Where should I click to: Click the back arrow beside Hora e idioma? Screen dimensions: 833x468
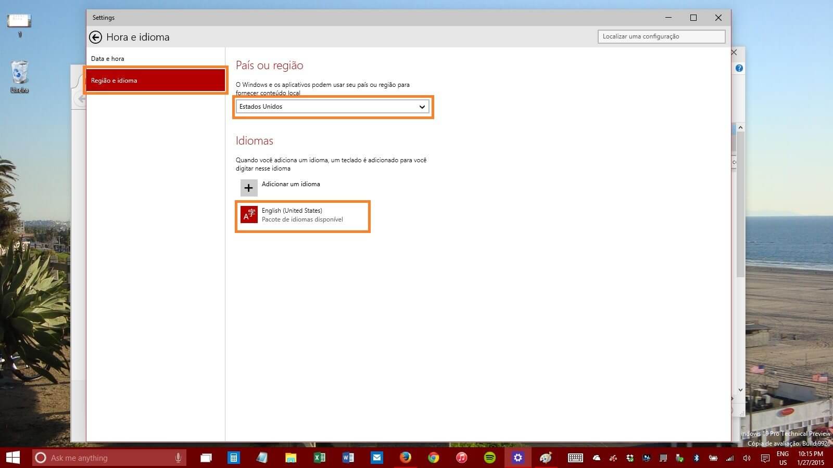point(95,37)
